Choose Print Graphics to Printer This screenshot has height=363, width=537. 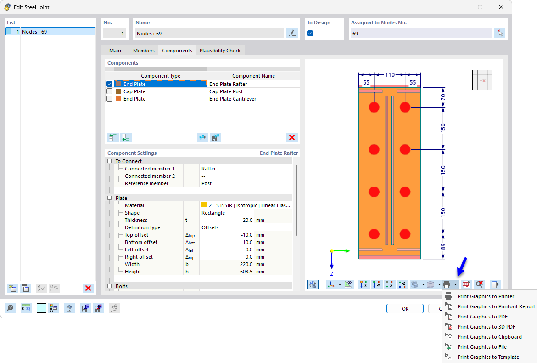pos(489,296)
